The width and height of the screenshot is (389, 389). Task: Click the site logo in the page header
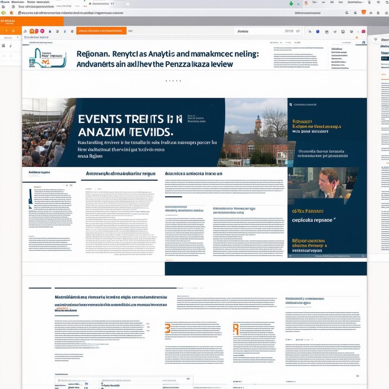[47, 58]
